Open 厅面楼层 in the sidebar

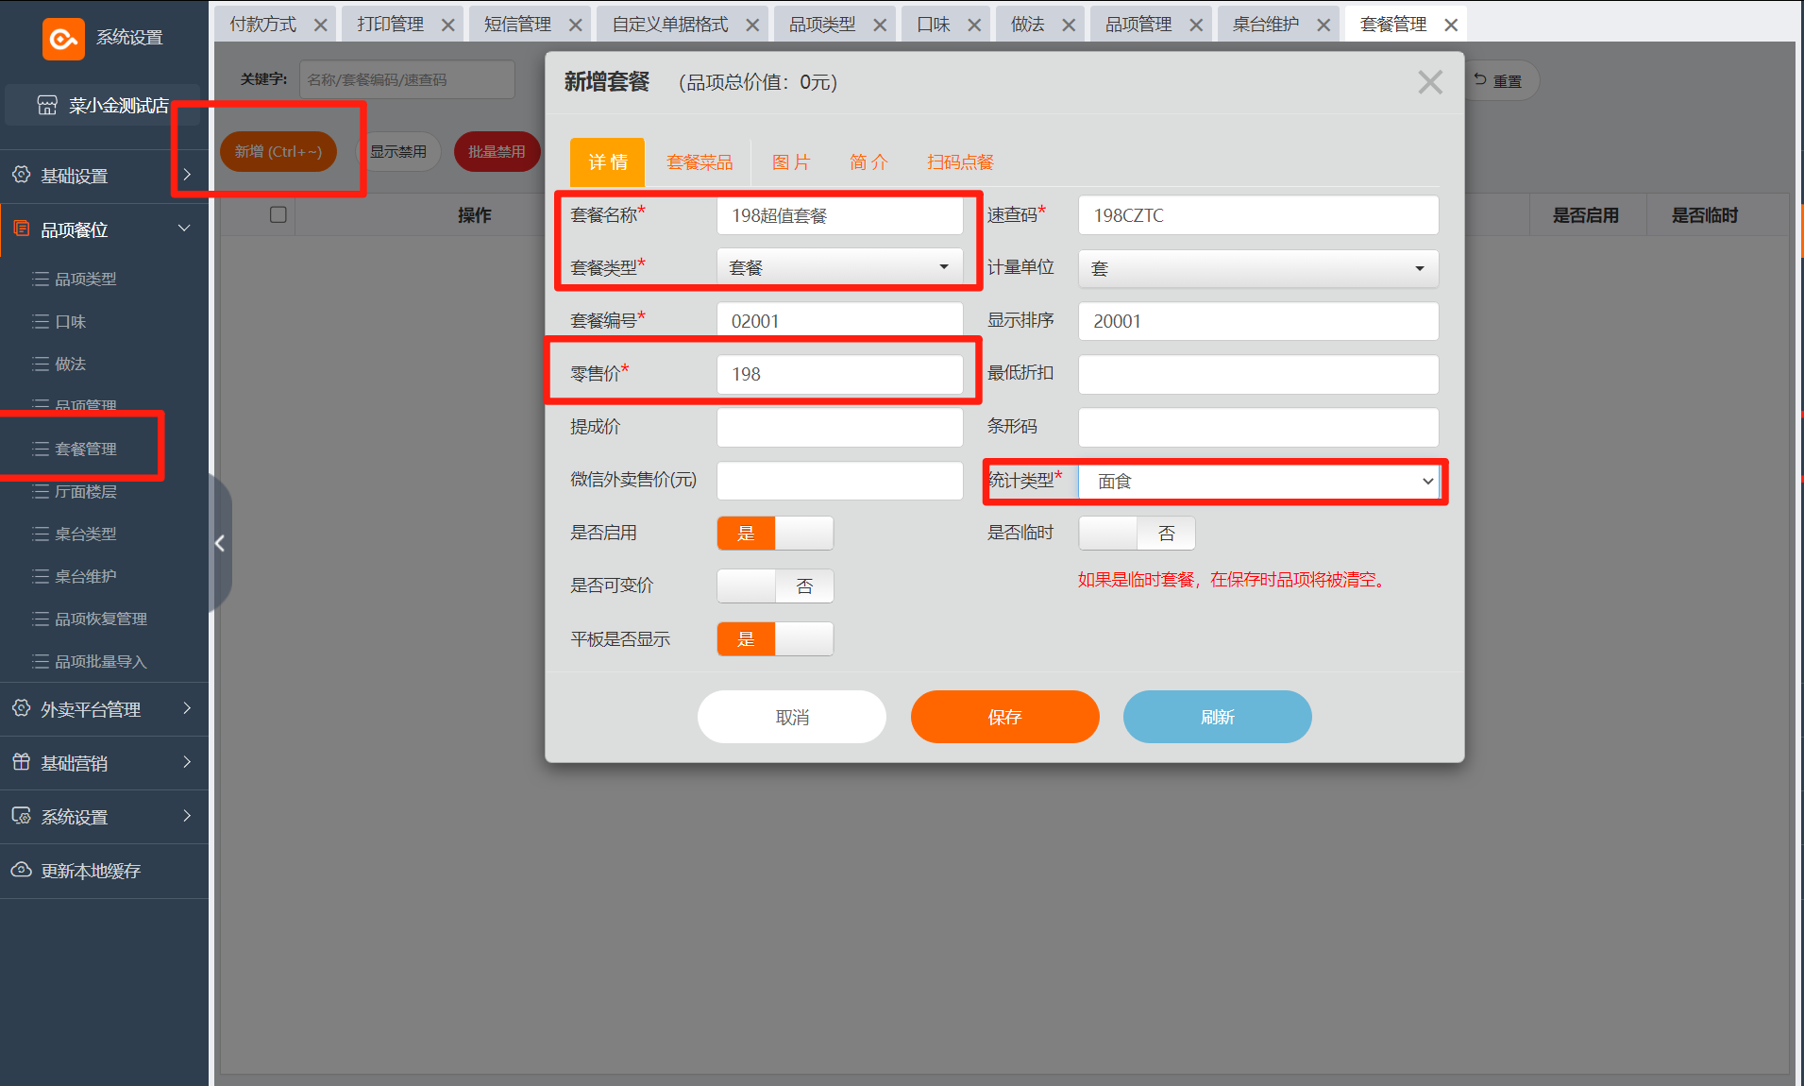pyautogui.click(x=85, y=491)
